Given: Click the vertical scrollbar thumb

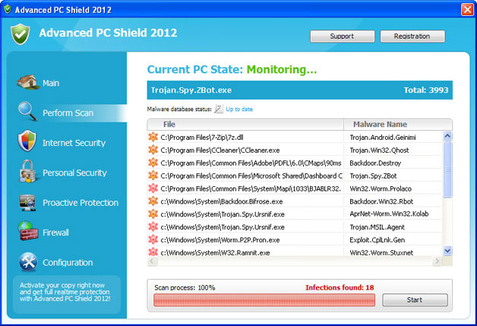Looking at the screenshot, I should (447, 169).
